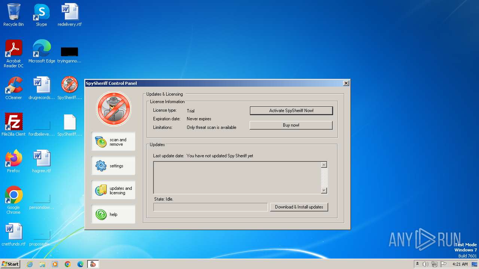479x269 pixels.
Task: Click the 'Never expires' expiration date text
Action: 199,119
